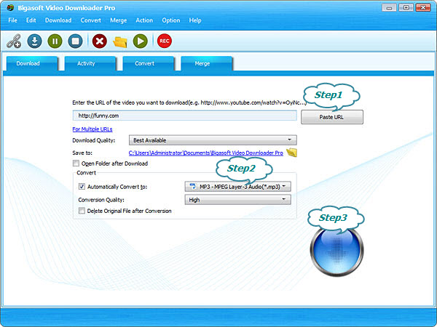Open the Help menu

195,20
